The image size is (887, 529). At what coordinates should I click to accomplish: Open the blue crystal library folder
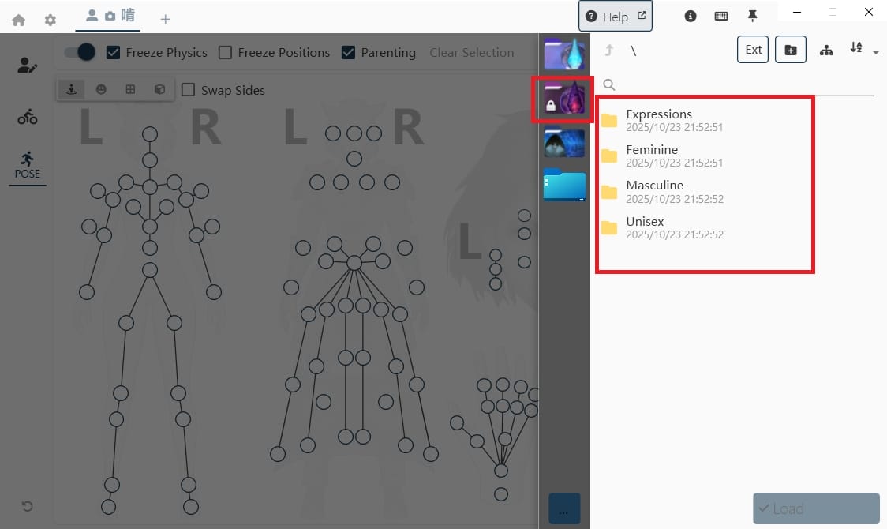(564, 54)
